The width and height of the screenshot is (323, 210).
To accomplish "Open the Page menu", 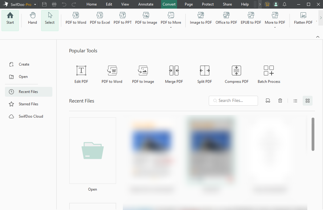I will click(x=188, y=4).
